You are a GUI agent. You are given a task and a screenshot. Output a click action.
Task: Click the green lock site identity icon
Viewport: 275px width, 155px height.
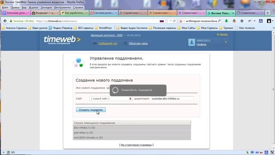coord(11,21)
